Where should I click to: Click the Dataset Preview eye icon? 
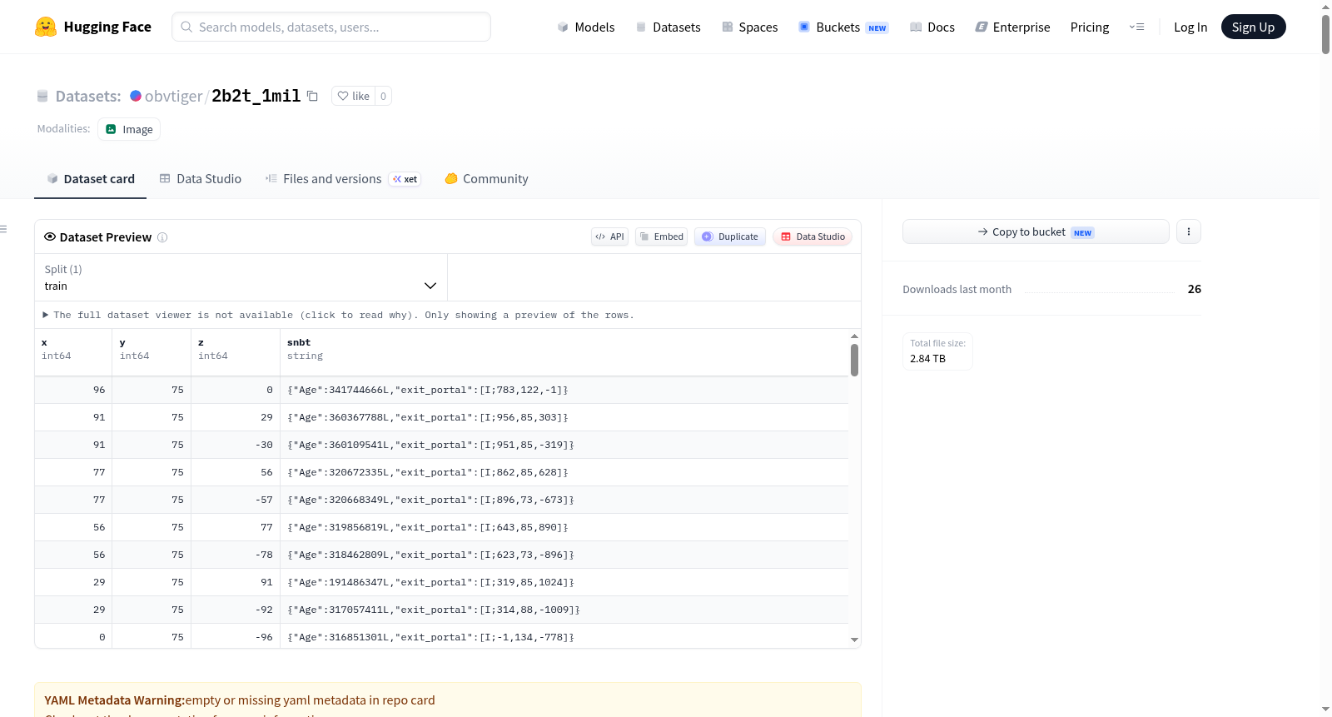[50, 237]
